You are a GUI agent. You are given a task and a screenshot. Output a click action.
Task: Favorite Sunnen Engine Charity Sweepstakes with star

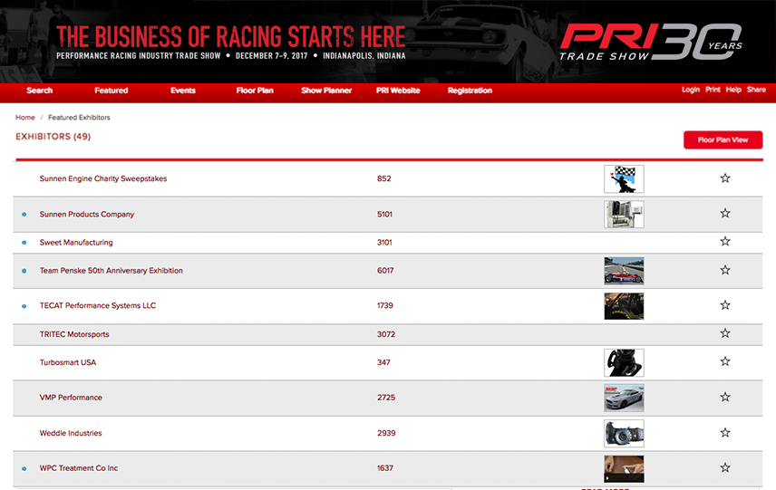click(725, 178)
